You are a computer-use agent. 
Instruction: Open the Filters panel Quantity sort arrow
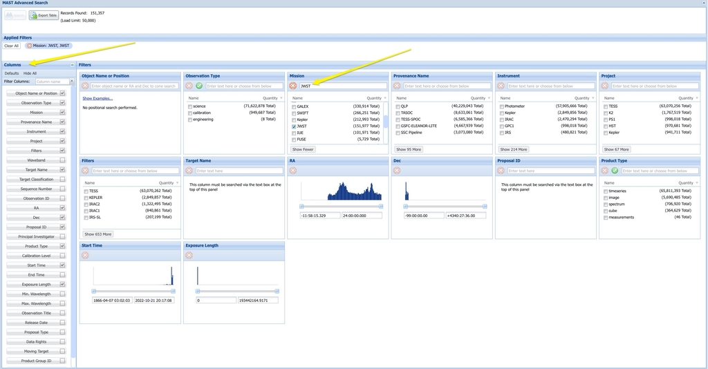[x=178, y=182]
